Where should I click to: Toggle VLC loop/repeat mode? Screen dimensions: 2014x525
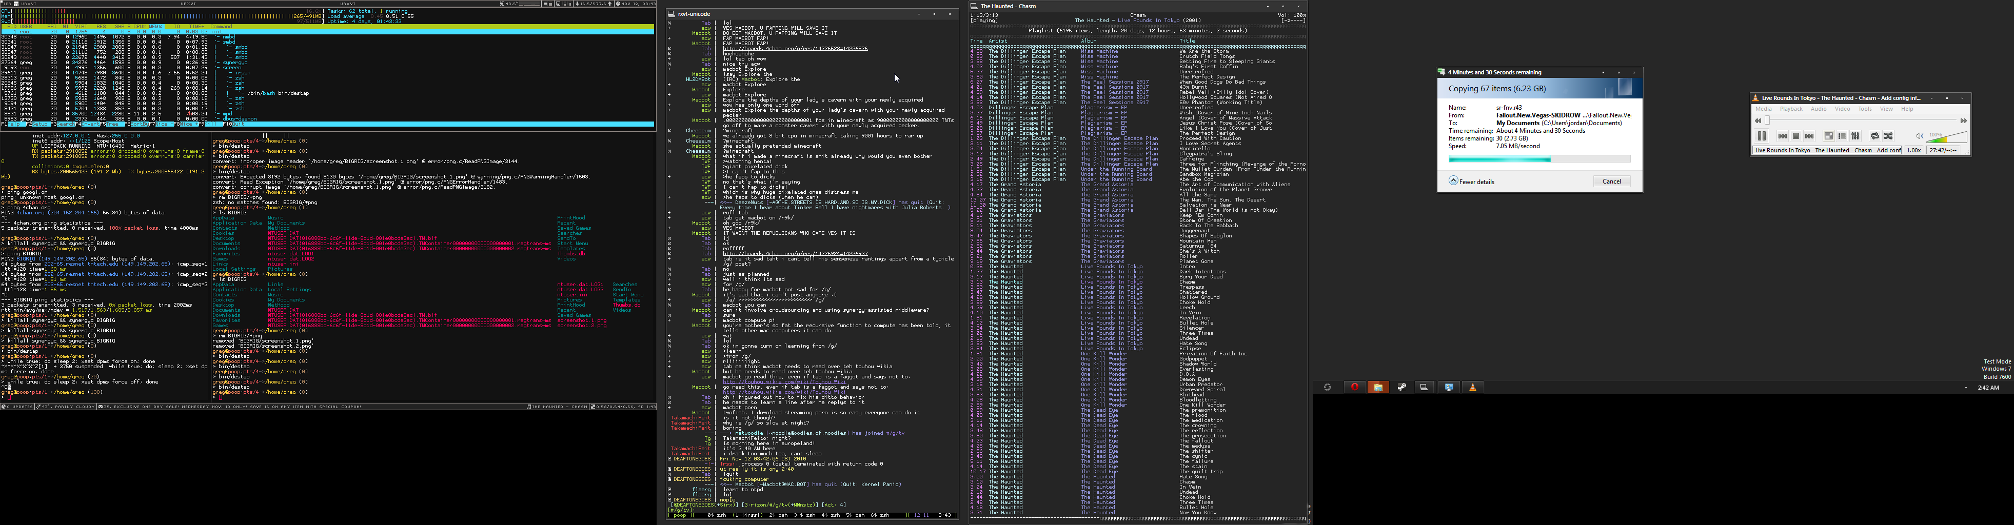[x=1875, y=136]
